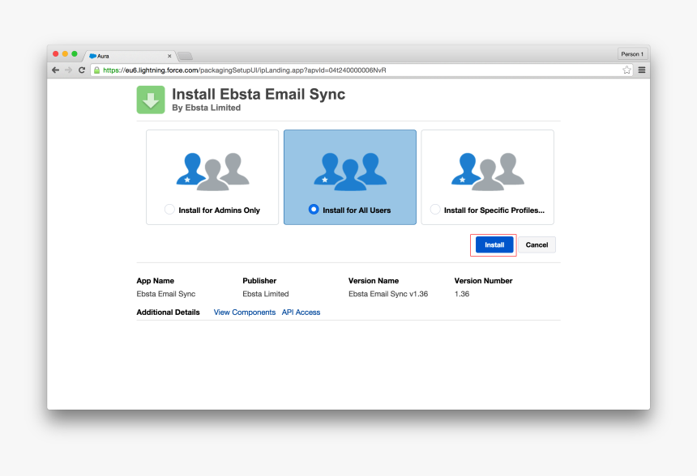This screenshot has height=476, width=697.
Task: Click the green padlock security icon
Action: click(97, 70)
